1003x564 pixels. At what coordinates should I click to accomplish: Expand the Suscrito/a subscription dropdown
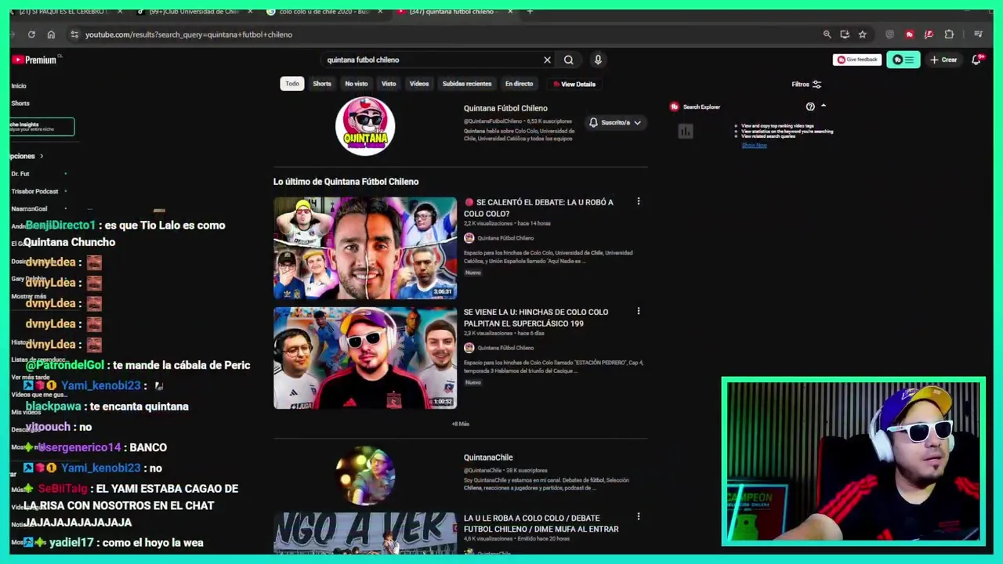click(x=616, y=123)
